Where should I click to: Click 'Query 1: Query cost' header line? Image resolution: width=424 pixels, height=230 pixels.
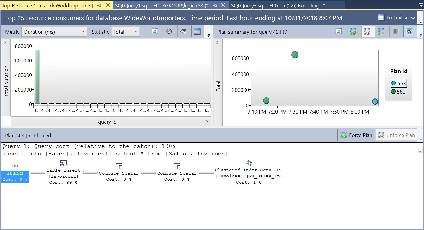point(89,146)
